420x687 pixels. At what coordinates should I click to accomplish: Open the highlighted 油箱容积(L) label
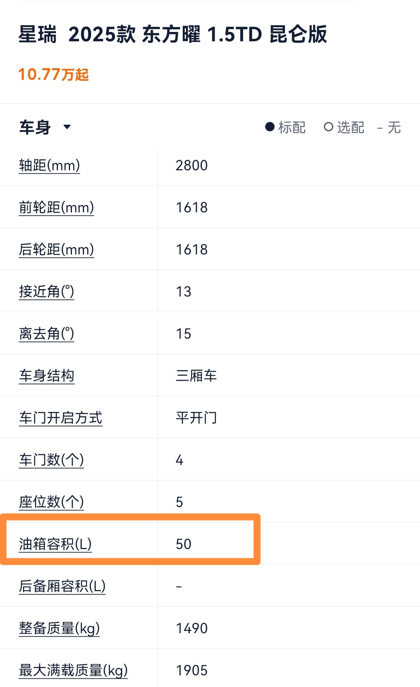click(x=55, y=544)
